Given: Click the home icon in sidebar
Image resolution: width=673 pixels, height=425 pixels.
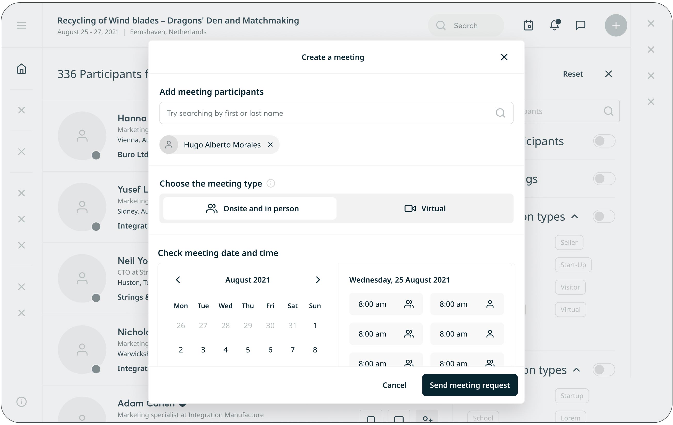Looking at the screenshot, I should (21, 69).
